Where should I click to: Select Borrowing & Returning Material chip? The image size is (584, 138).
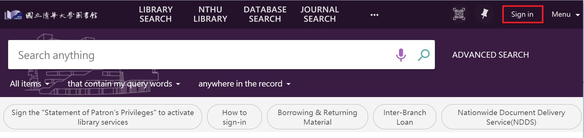point(317,117)
